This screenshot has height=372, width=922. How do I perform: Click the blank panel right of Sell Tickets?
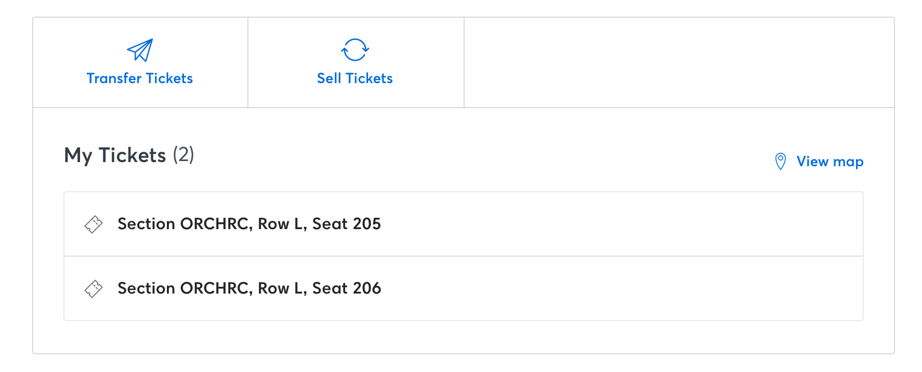[679, 62]
